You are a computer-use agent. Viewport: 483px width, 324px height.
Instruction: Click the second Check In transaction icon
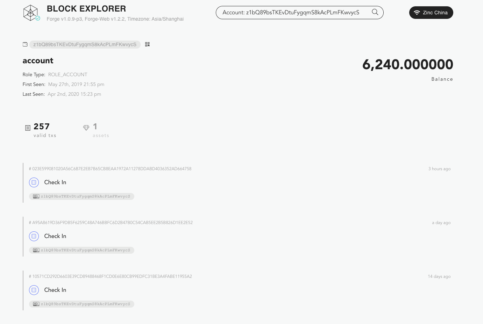coord(34,236)
